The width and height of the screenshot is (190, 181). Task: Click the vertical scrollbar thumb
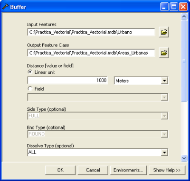[184, 61]
